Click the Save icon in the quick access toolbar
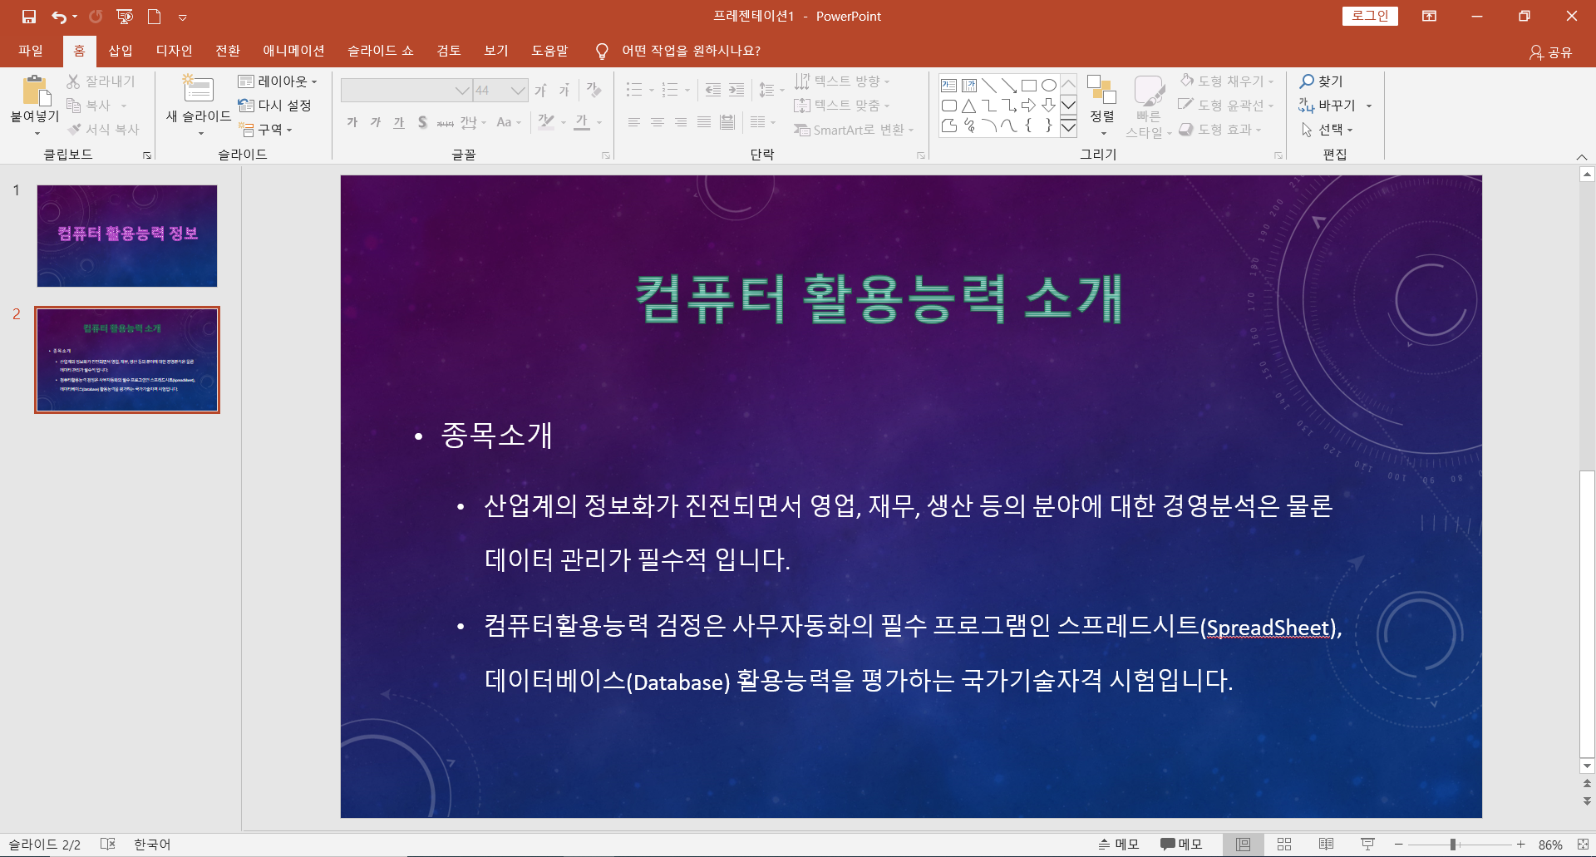 coord(29,17)
